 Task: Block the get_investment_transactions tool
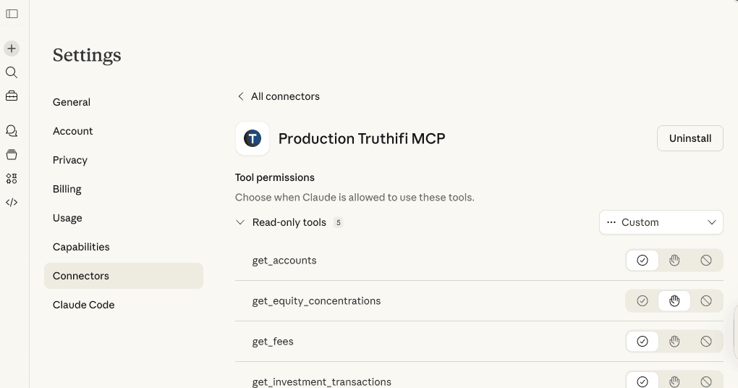pyautogui.click(x=706, y=381)
